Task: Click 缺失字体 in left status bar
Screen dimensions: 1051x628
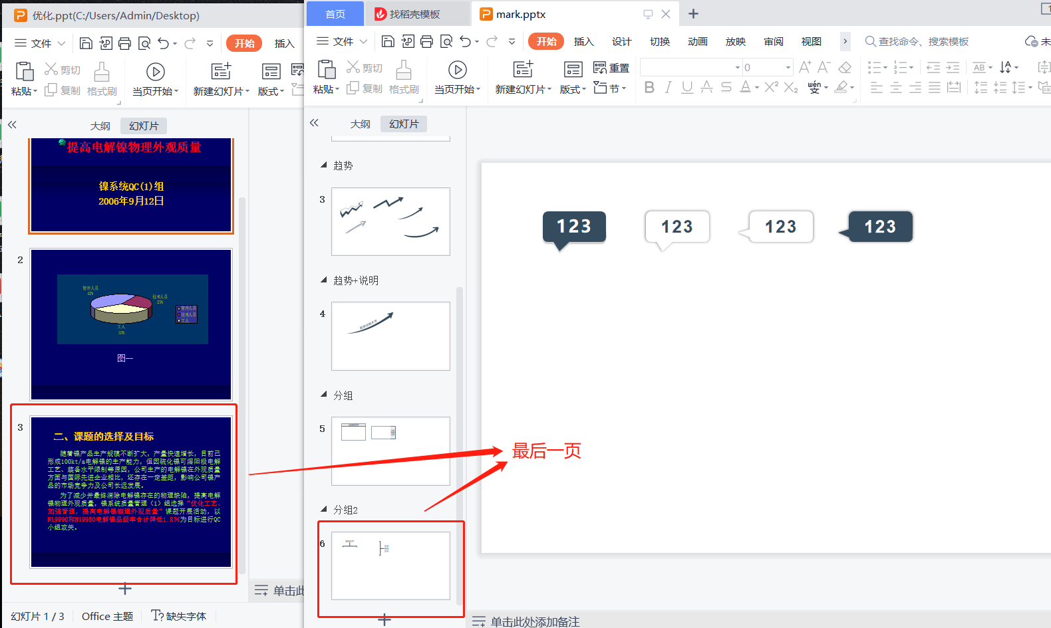Action: click(x=179, y=616)
